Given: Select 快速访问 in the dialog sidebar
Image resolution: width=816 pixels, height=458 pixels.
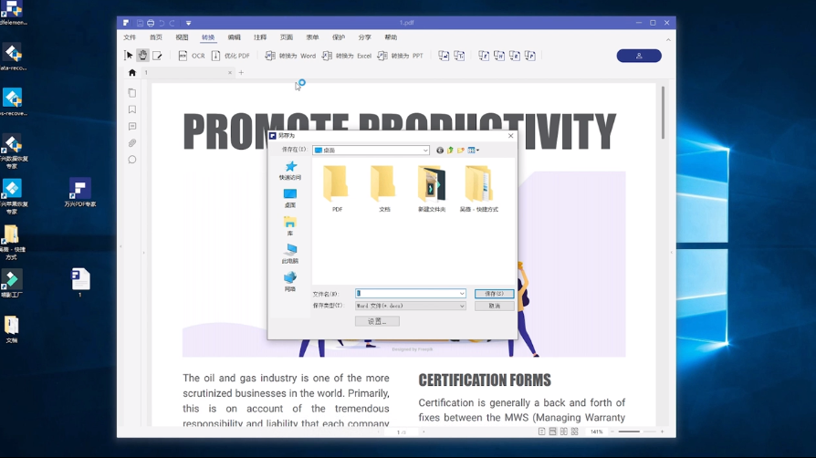Looking at the screenshot, I should [290, 171].
